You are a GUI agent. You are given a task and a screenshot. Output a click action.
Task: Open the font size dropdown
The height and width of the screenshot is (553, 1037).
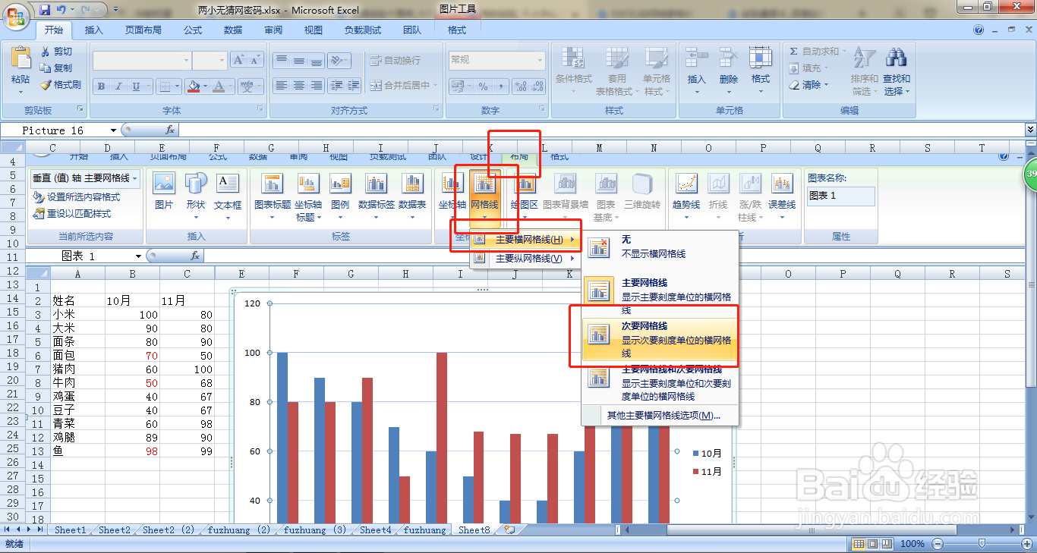(222, 60)
